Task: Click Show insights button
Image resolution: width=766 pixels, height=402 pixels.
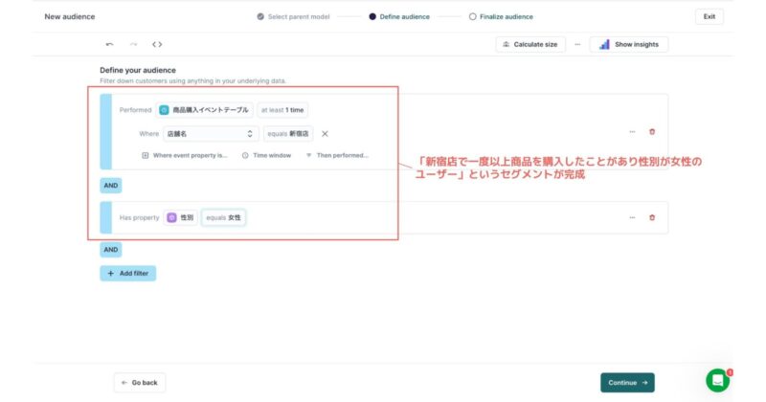Action: click(x=629, y=44)
